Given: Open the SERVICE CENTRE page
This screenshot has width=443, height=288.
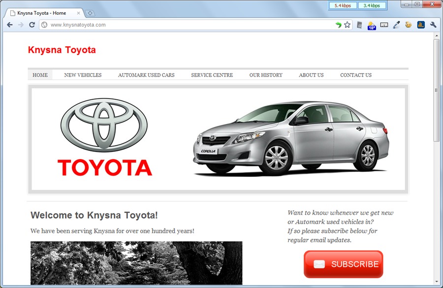Looking at the screenshot, I should 212,75.
